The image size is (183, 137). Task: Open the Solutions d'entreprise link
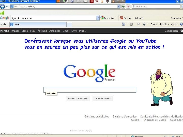[x=125, y=116]
